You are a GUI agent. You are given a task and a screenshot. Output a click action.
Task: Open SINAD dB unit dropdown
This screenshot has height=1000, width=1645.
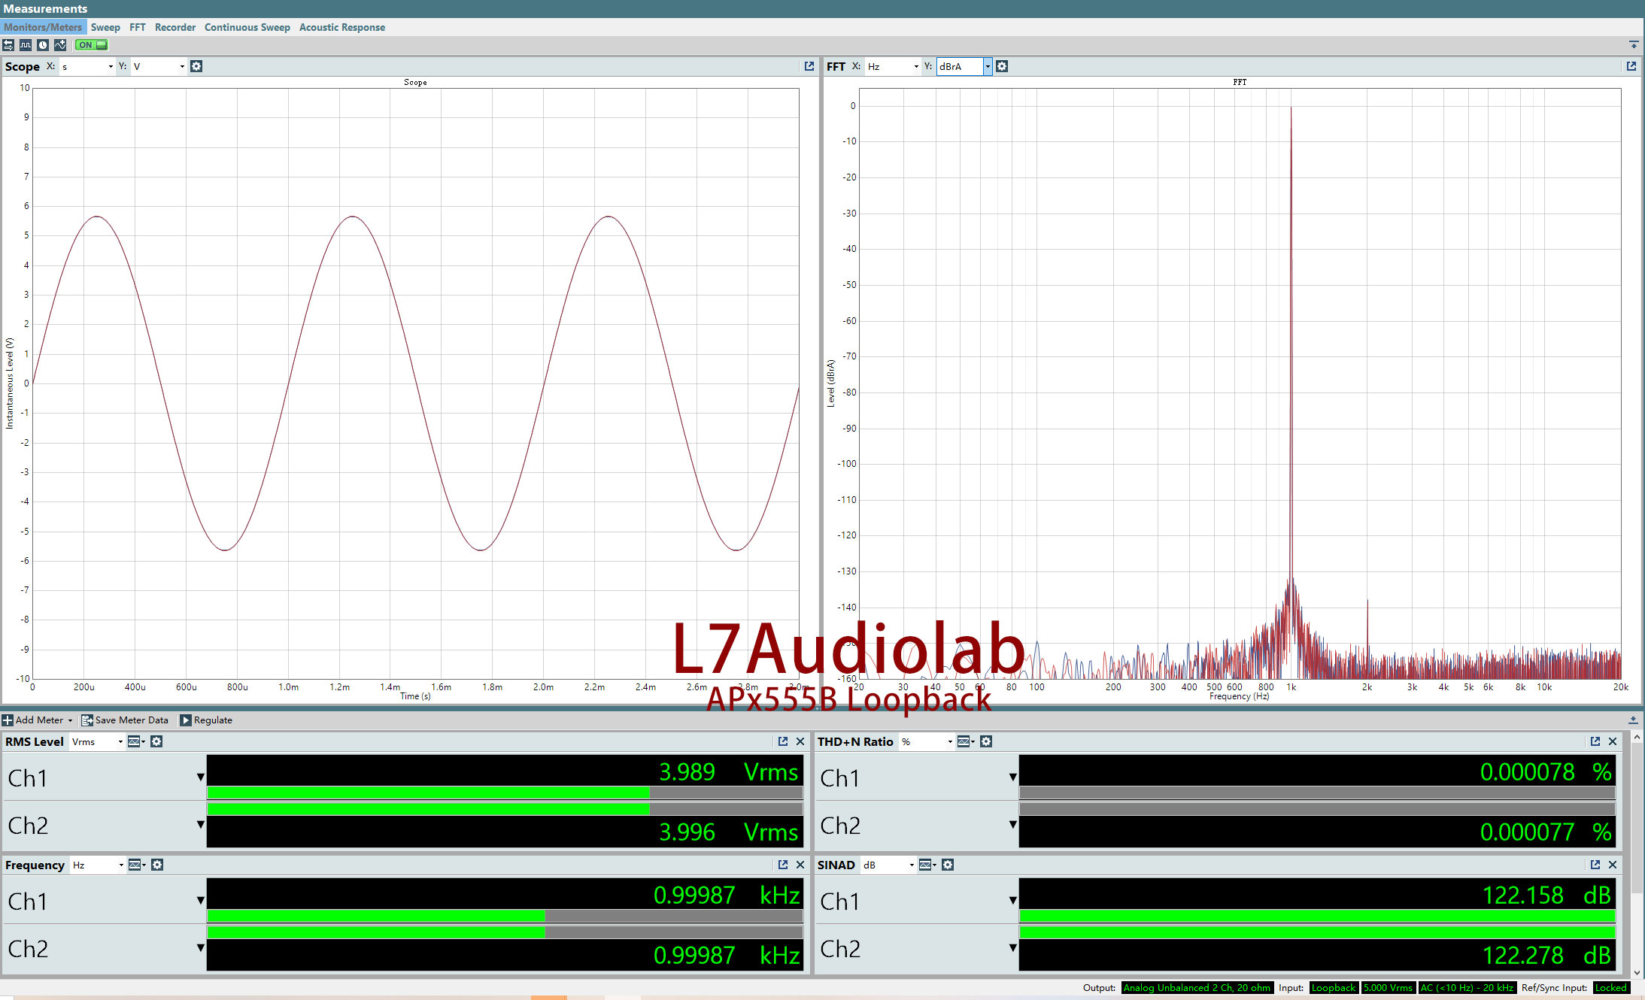coord(888,865)
